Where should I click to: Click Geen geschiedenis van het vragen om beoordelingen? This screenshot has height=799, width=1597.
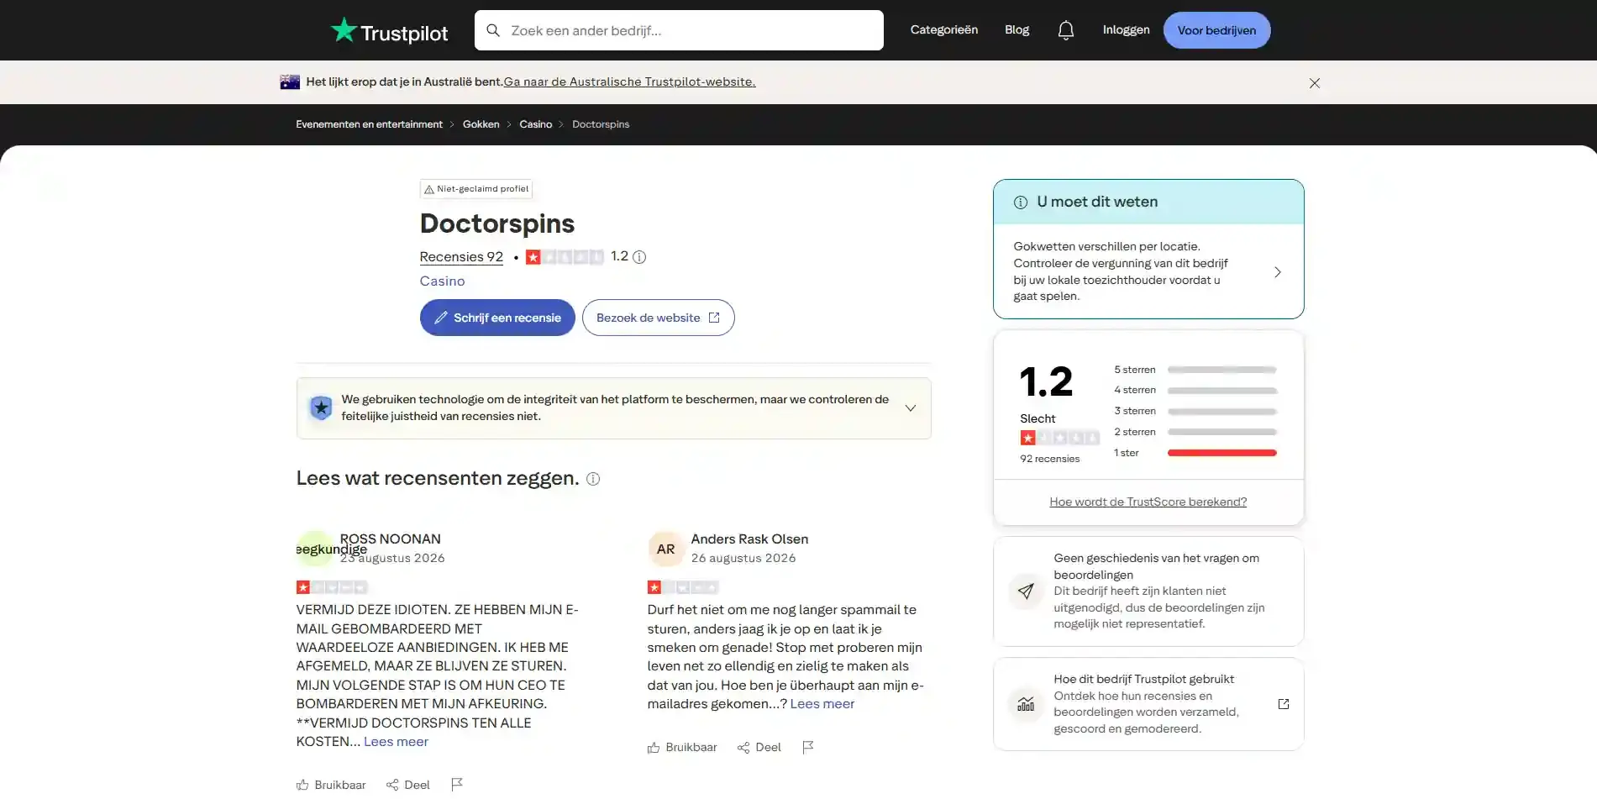(x=1156, y=566)
